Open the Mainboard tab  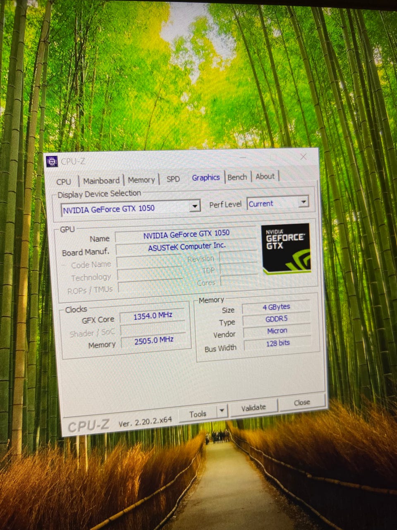101,181
